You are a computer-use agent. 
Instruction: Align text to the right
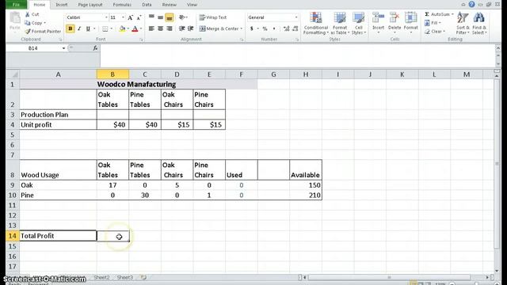[169, 28]
